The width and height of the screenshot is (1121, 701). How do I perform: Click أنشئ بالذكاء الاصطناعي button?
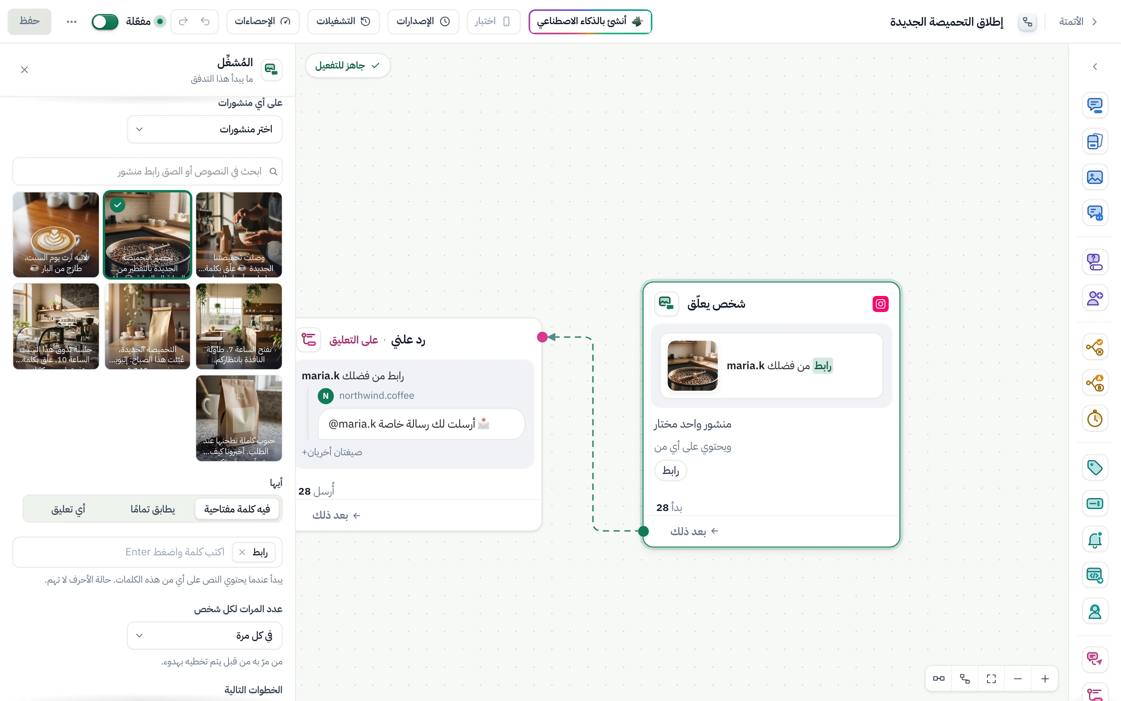pos(590,21)
